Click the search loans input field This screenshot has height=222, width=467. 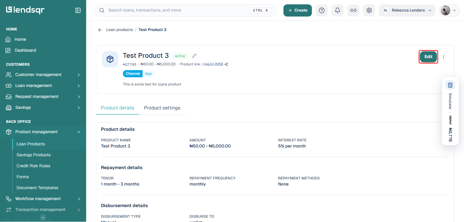click(x=186, y=10)
